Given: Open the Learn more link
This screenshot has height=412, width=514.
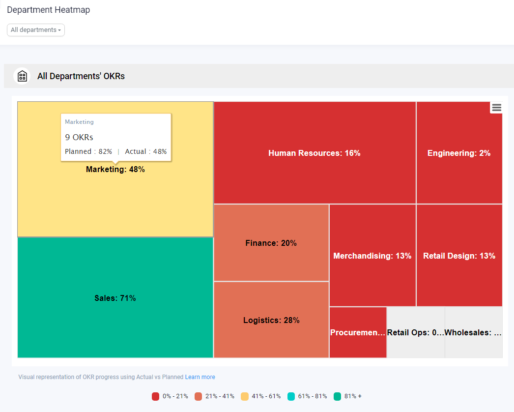Looking at the screenshot, I should pyautogui.click(x=200, y=377).
